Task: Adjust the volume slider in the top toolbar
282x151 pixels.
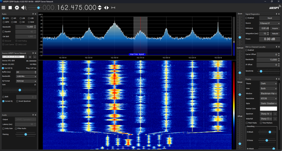Action: pos(35,8)
